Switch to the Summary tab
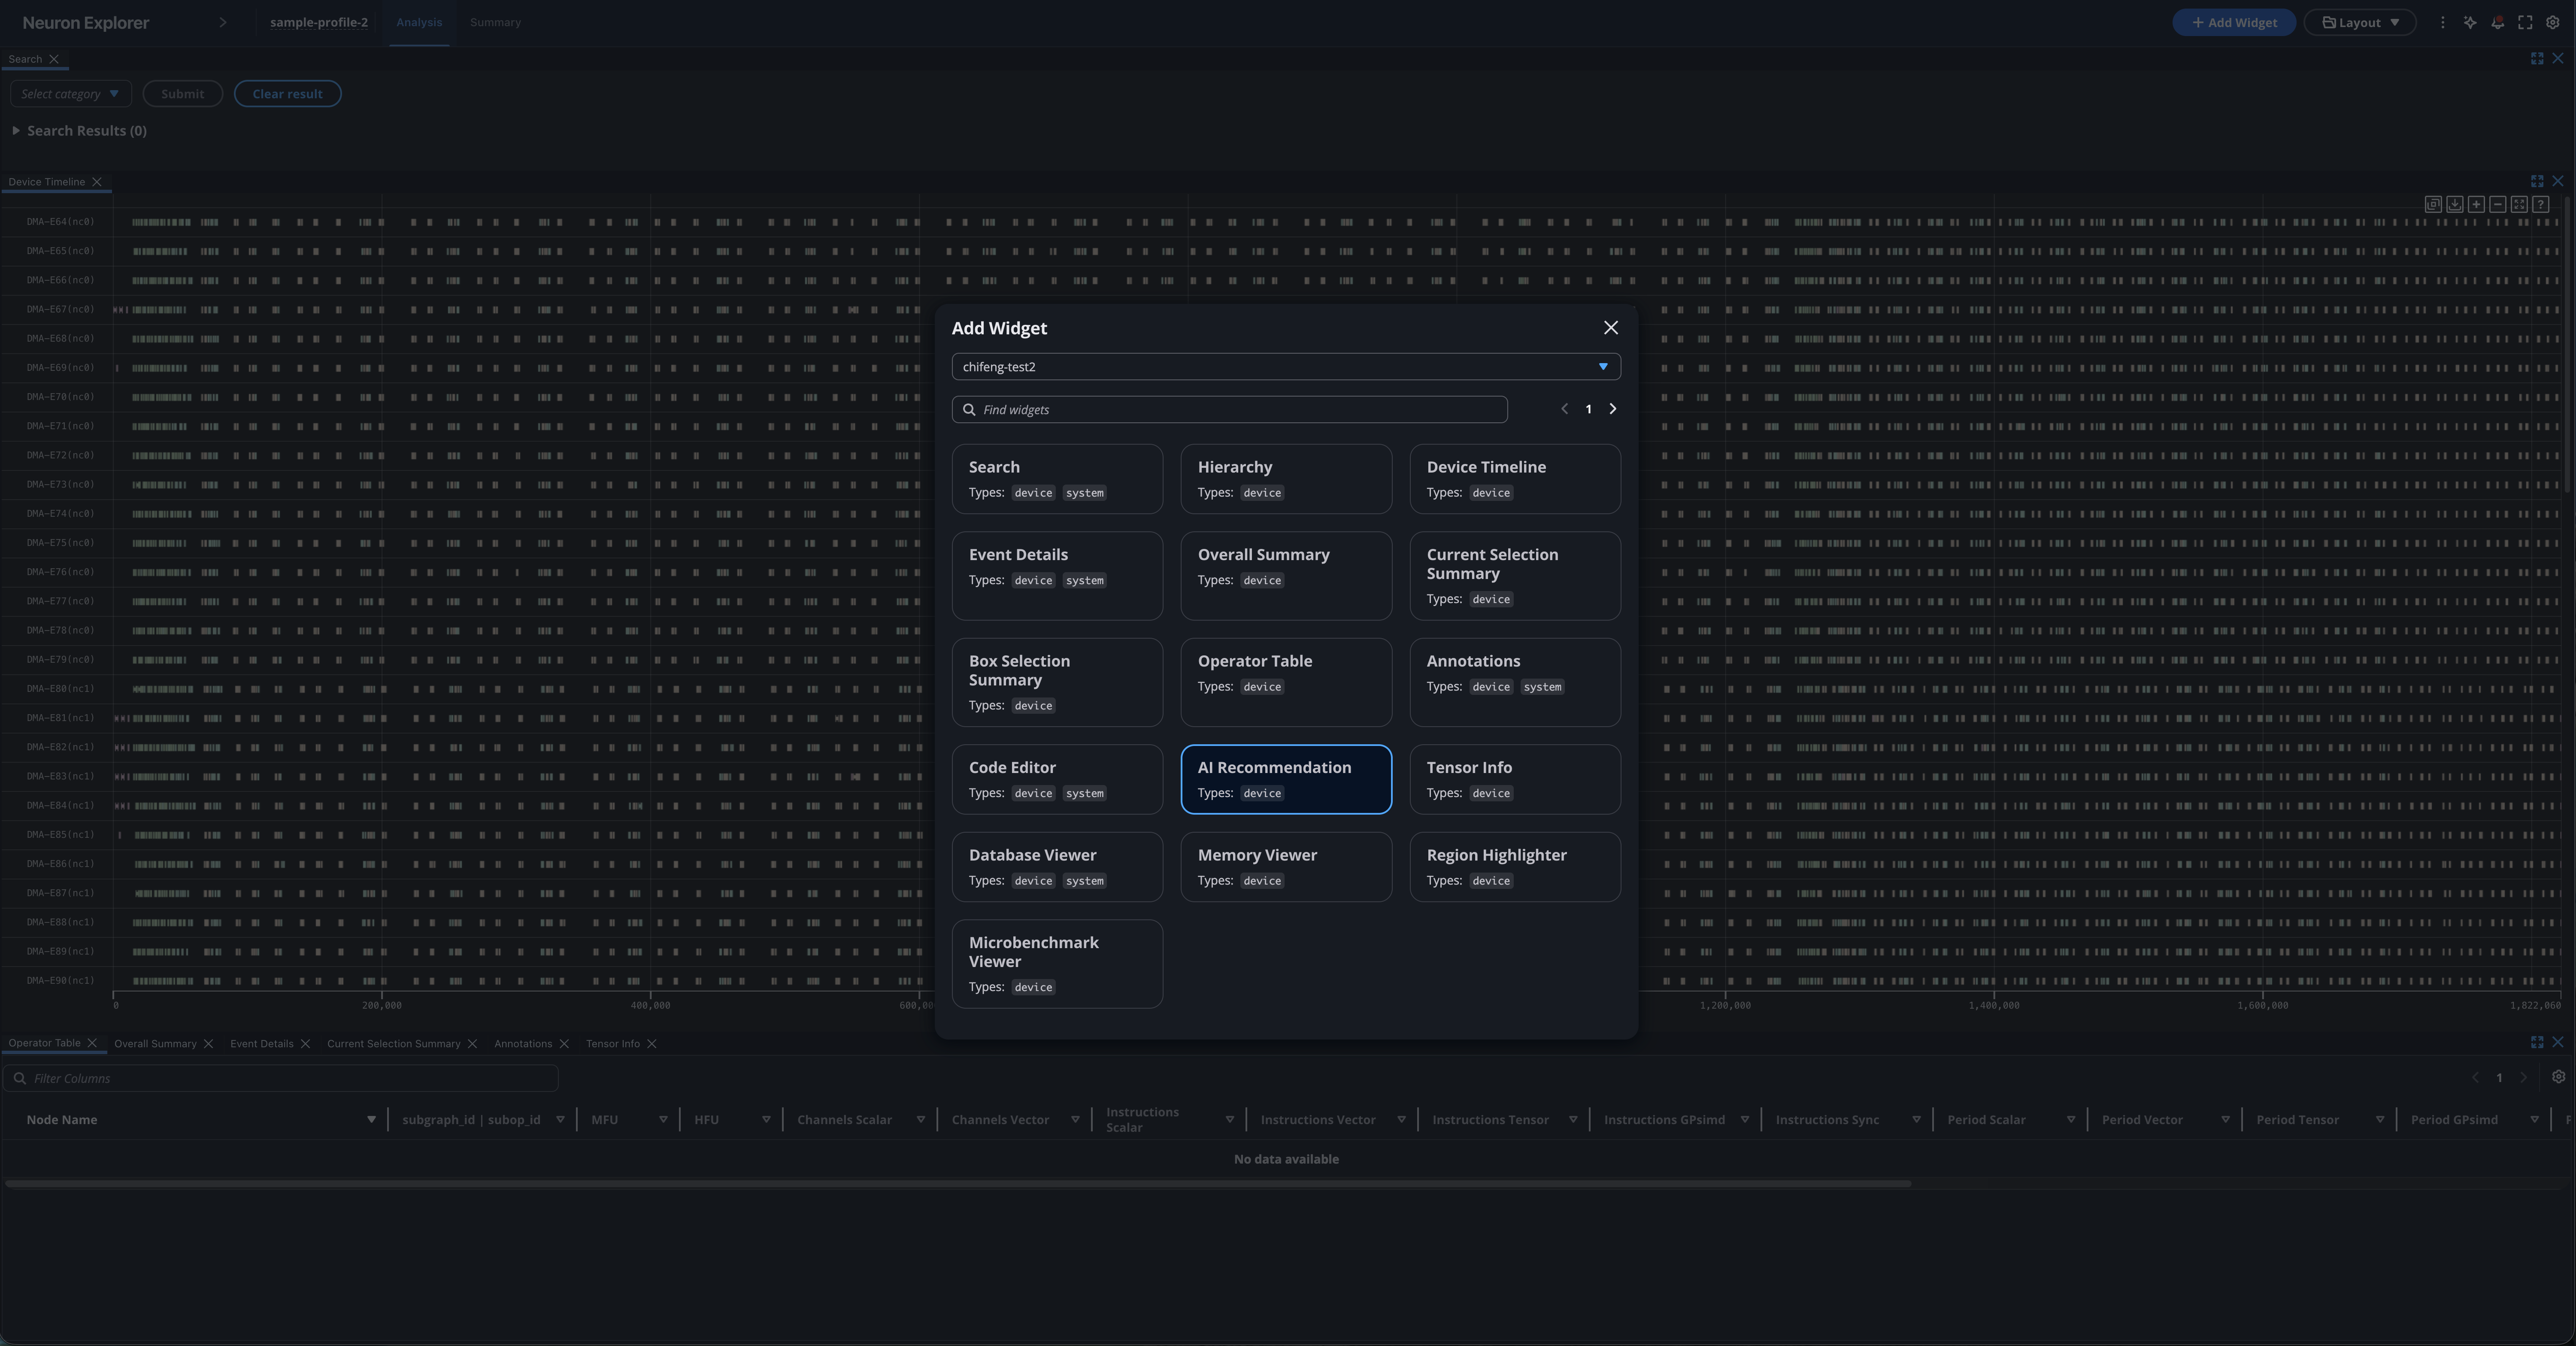Image resolution: width=2576 pixels, height=1346 pixels. (x=495, y=22)
